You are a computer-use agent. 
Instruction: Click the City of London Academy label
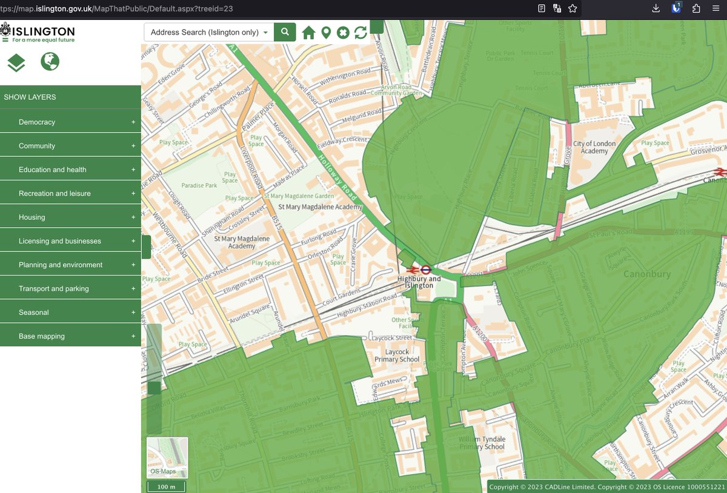coord(594,147)
